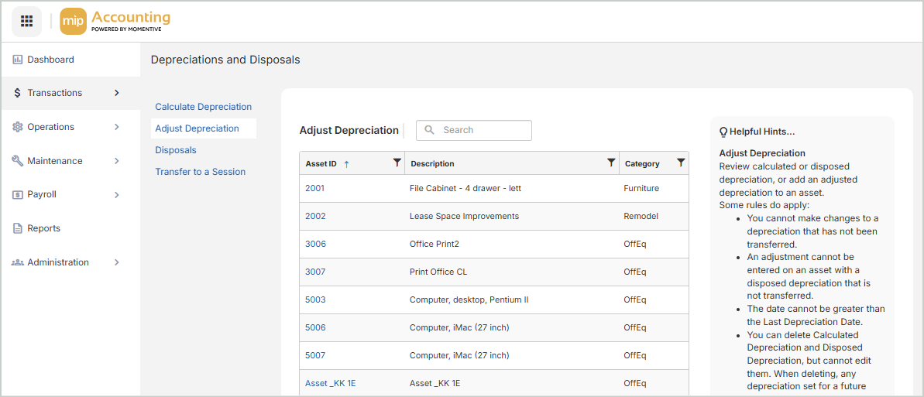
Task: Open Reports from the sidebar
Action: pyautogui.click(x=43, y=228)
